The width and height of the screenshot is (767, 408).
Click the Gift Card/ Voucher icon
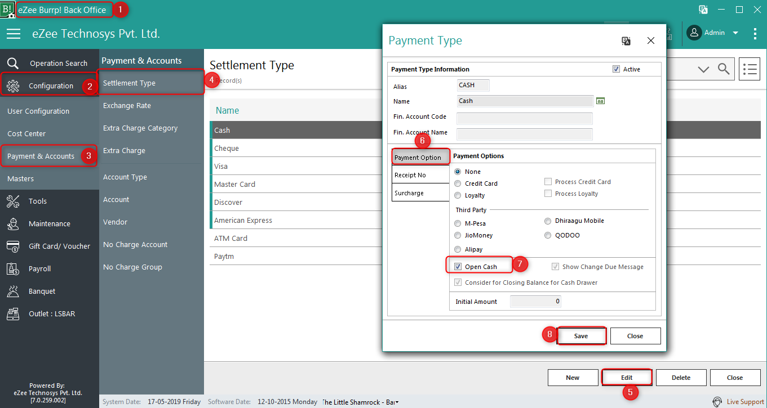[x=13, y=246]
